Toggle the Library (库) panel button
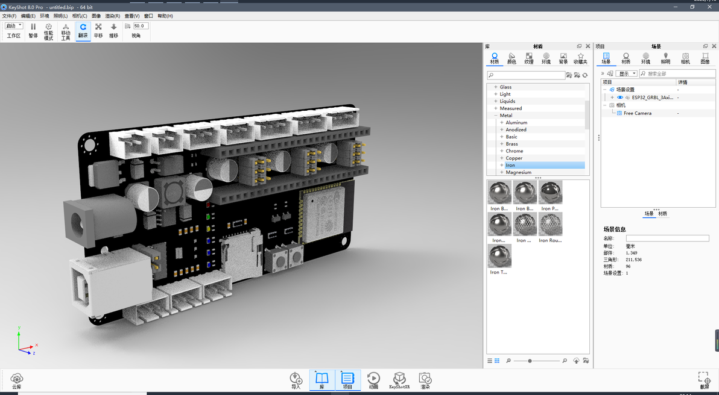This screenshot has width=719, height=395. [322, 381]
